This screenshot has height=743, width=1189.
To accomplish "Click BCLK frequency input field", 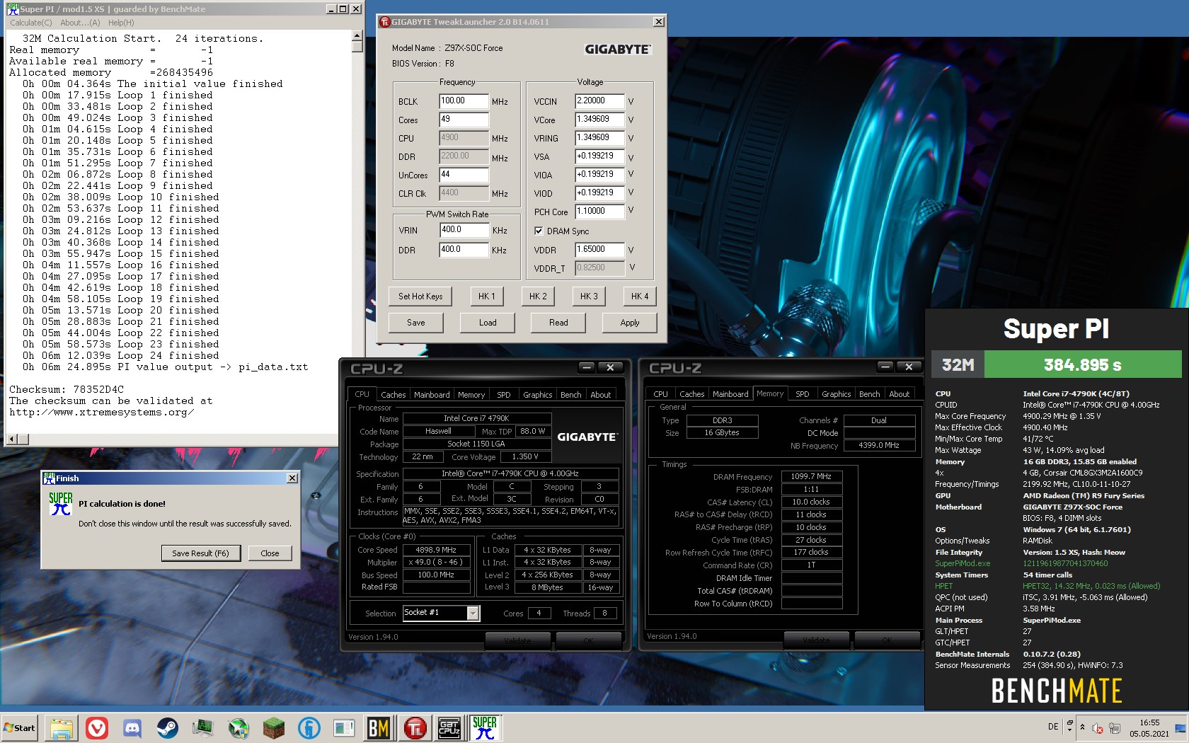I will [464, 101].
